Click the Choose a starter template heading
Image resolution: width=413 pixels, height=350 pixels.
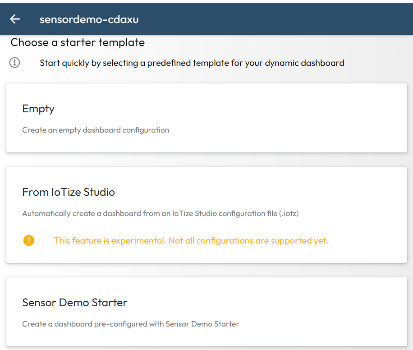point(77,42)
